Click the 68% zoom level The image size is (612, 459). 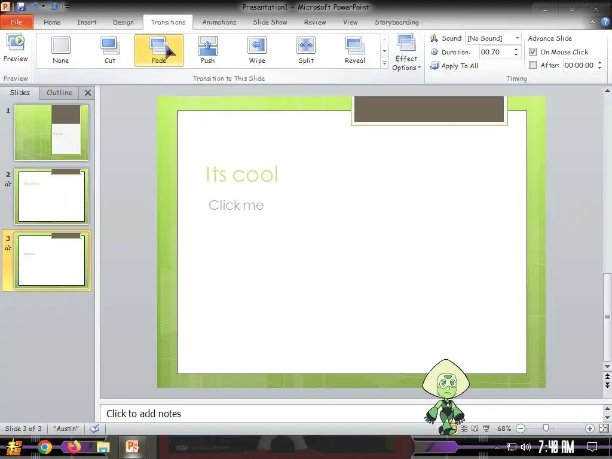(x=504, y=429)
